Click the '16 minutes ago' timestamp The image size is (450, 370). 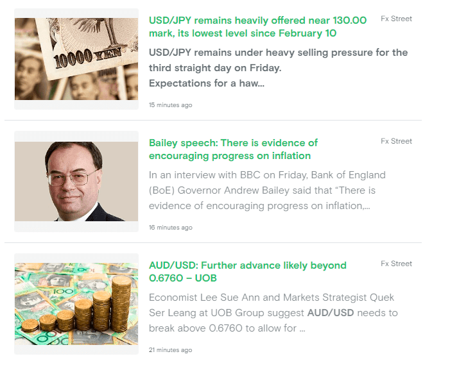click(171, 227)
